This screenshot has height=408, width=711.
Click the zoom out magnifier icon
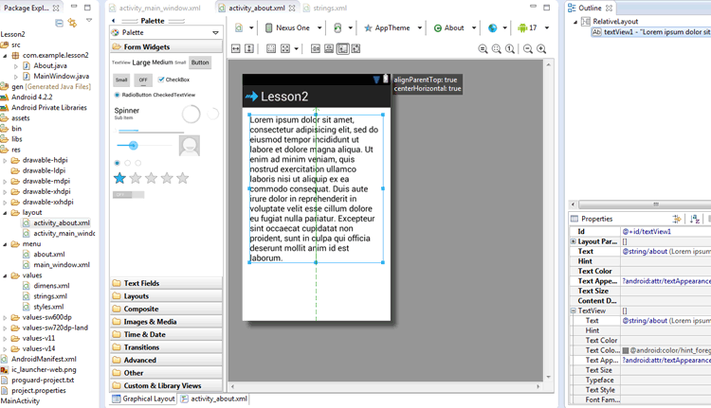528,49
